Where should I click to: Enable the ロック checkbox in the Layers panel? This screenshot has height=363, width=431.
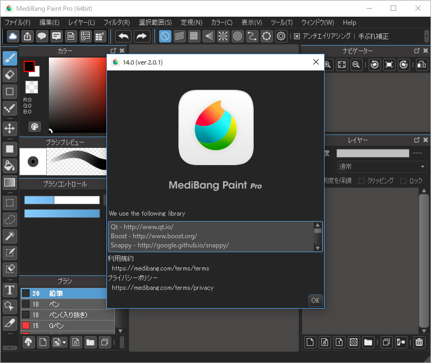(403, 180)
